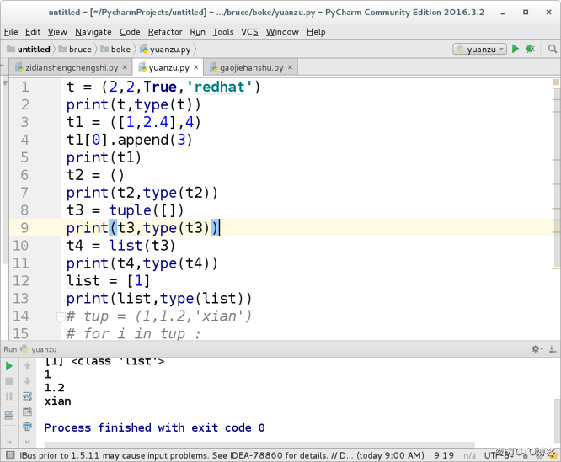Open Run panel gear settings

pyautogui.click(x=537, y=348)
